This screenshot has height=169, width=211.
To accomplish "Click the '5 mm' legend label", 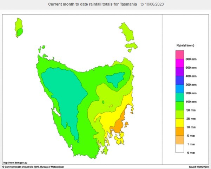I will [190, 136].
